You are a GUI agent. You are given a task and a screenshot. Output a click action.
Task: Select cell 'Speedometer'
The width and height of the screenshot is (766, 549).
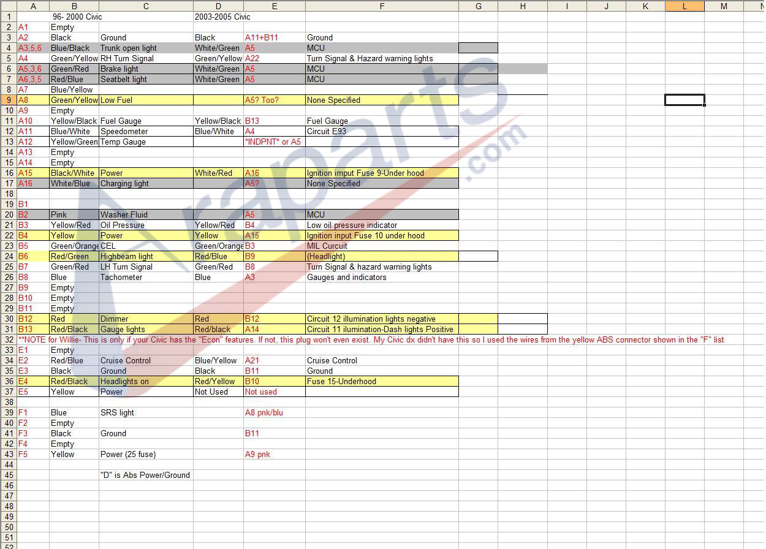(146, 131)
